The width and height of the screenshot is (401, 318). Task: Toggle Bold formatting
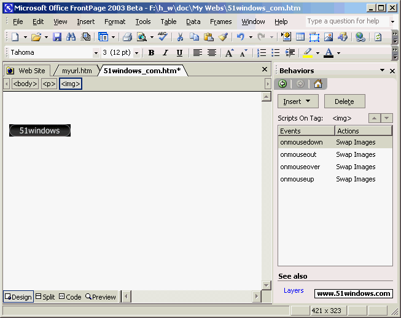(152, 53)
